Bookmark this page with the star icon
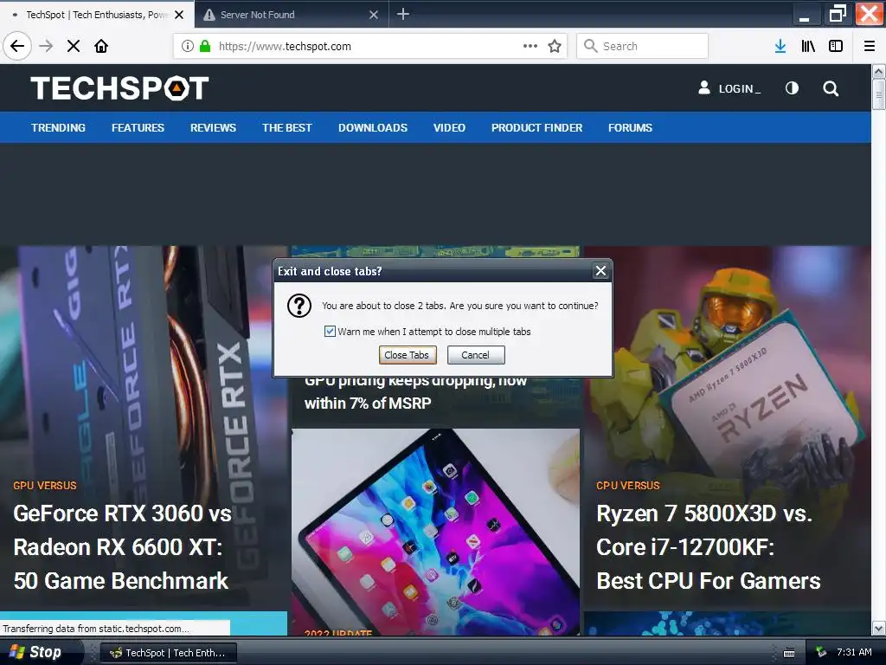The height and width of the screenshot is (665, 886). [555, 46]
